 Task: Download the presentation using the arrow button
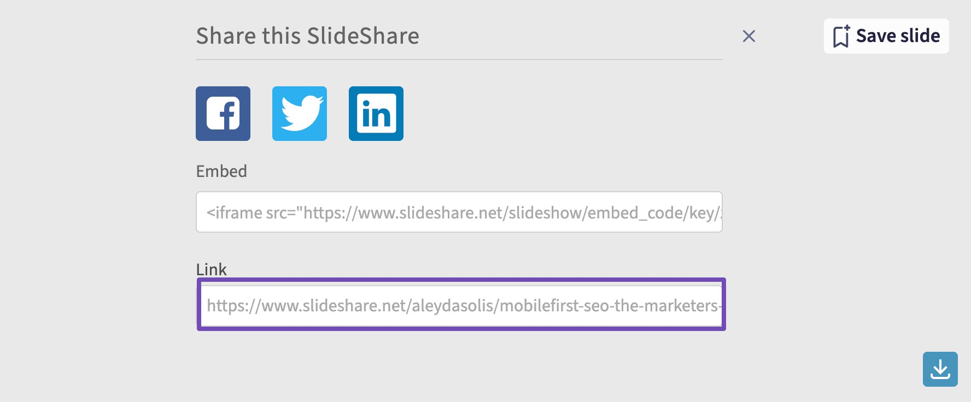[x=940, y=369]
